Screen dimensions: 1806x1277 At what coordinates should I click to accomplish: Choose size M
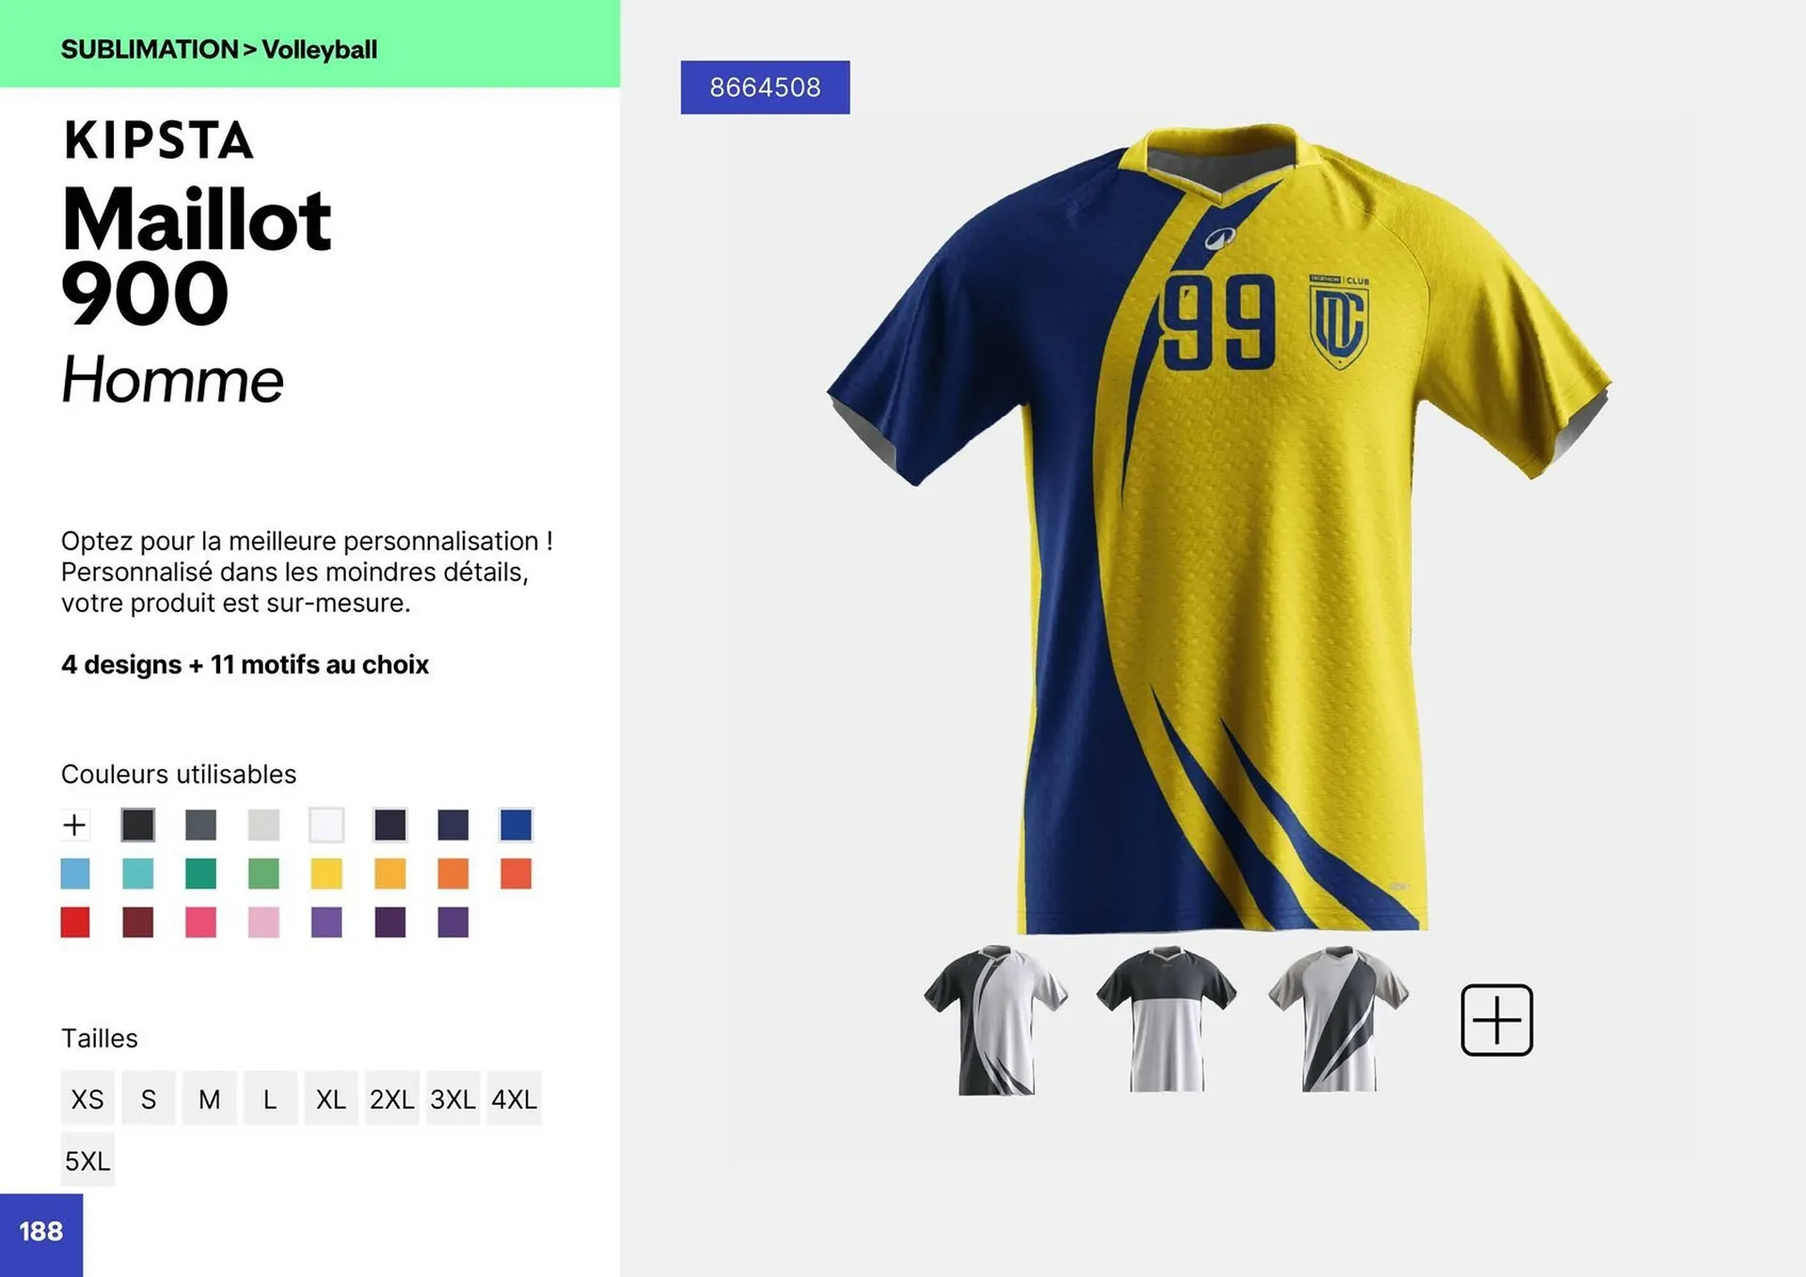(x=209, y=1098)
